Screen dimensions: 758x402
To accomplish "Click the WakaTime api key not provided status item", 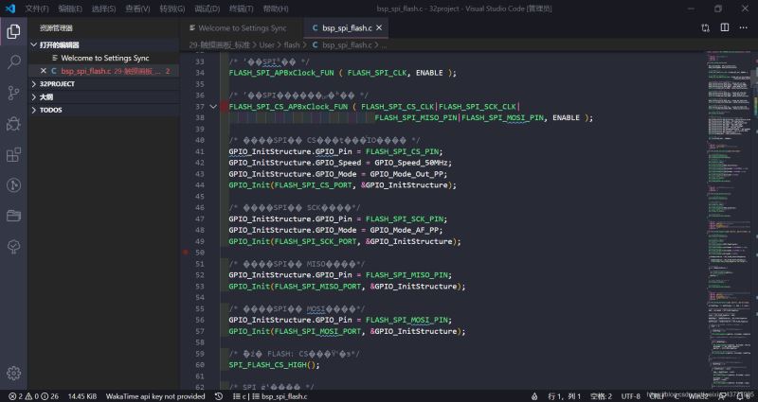I will tap(155, 396).
